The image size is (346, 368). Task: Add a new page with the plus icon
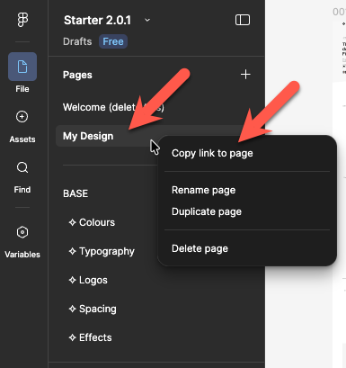[x=245, y=75]
